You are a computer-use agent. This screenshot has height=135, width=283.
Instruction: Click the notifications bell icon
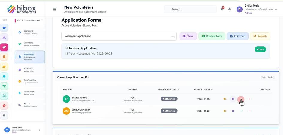[222, 9]
